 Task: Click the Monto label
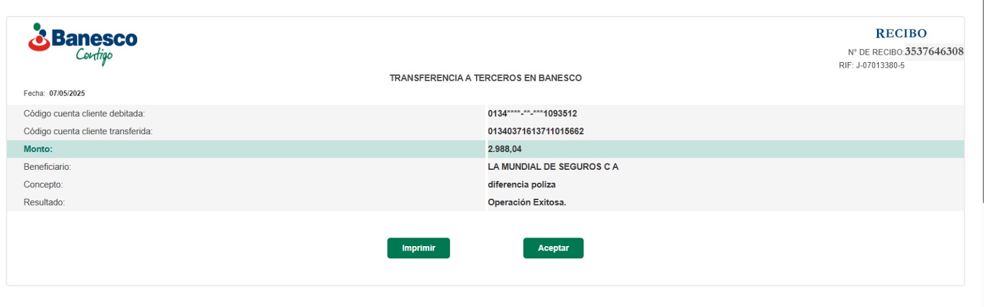click(x=38, y=150)
